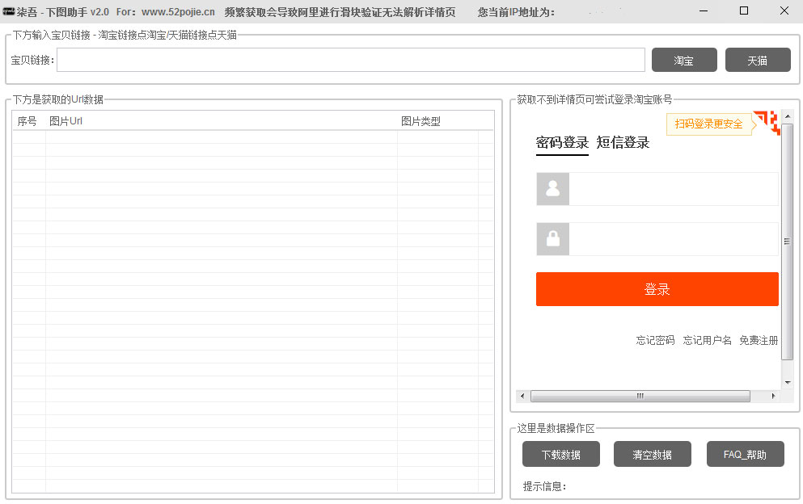This screenshot has height=504, width=803.
Task: Click the 淘宝 button
Action: coord(684,61)
